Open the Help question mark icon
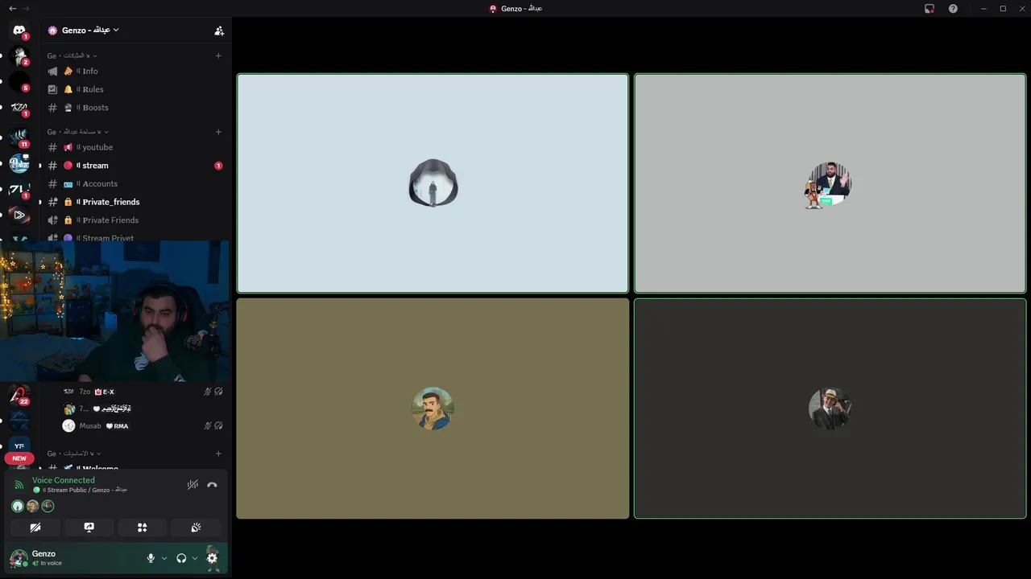 (x=953, y=8)
